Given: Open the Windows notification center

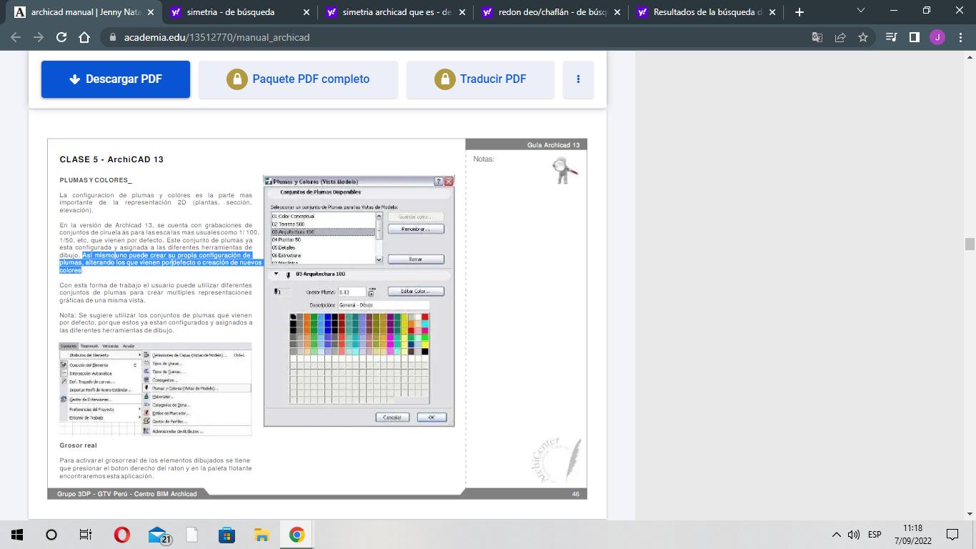Looking at the screenshot, I should point(952,535).
